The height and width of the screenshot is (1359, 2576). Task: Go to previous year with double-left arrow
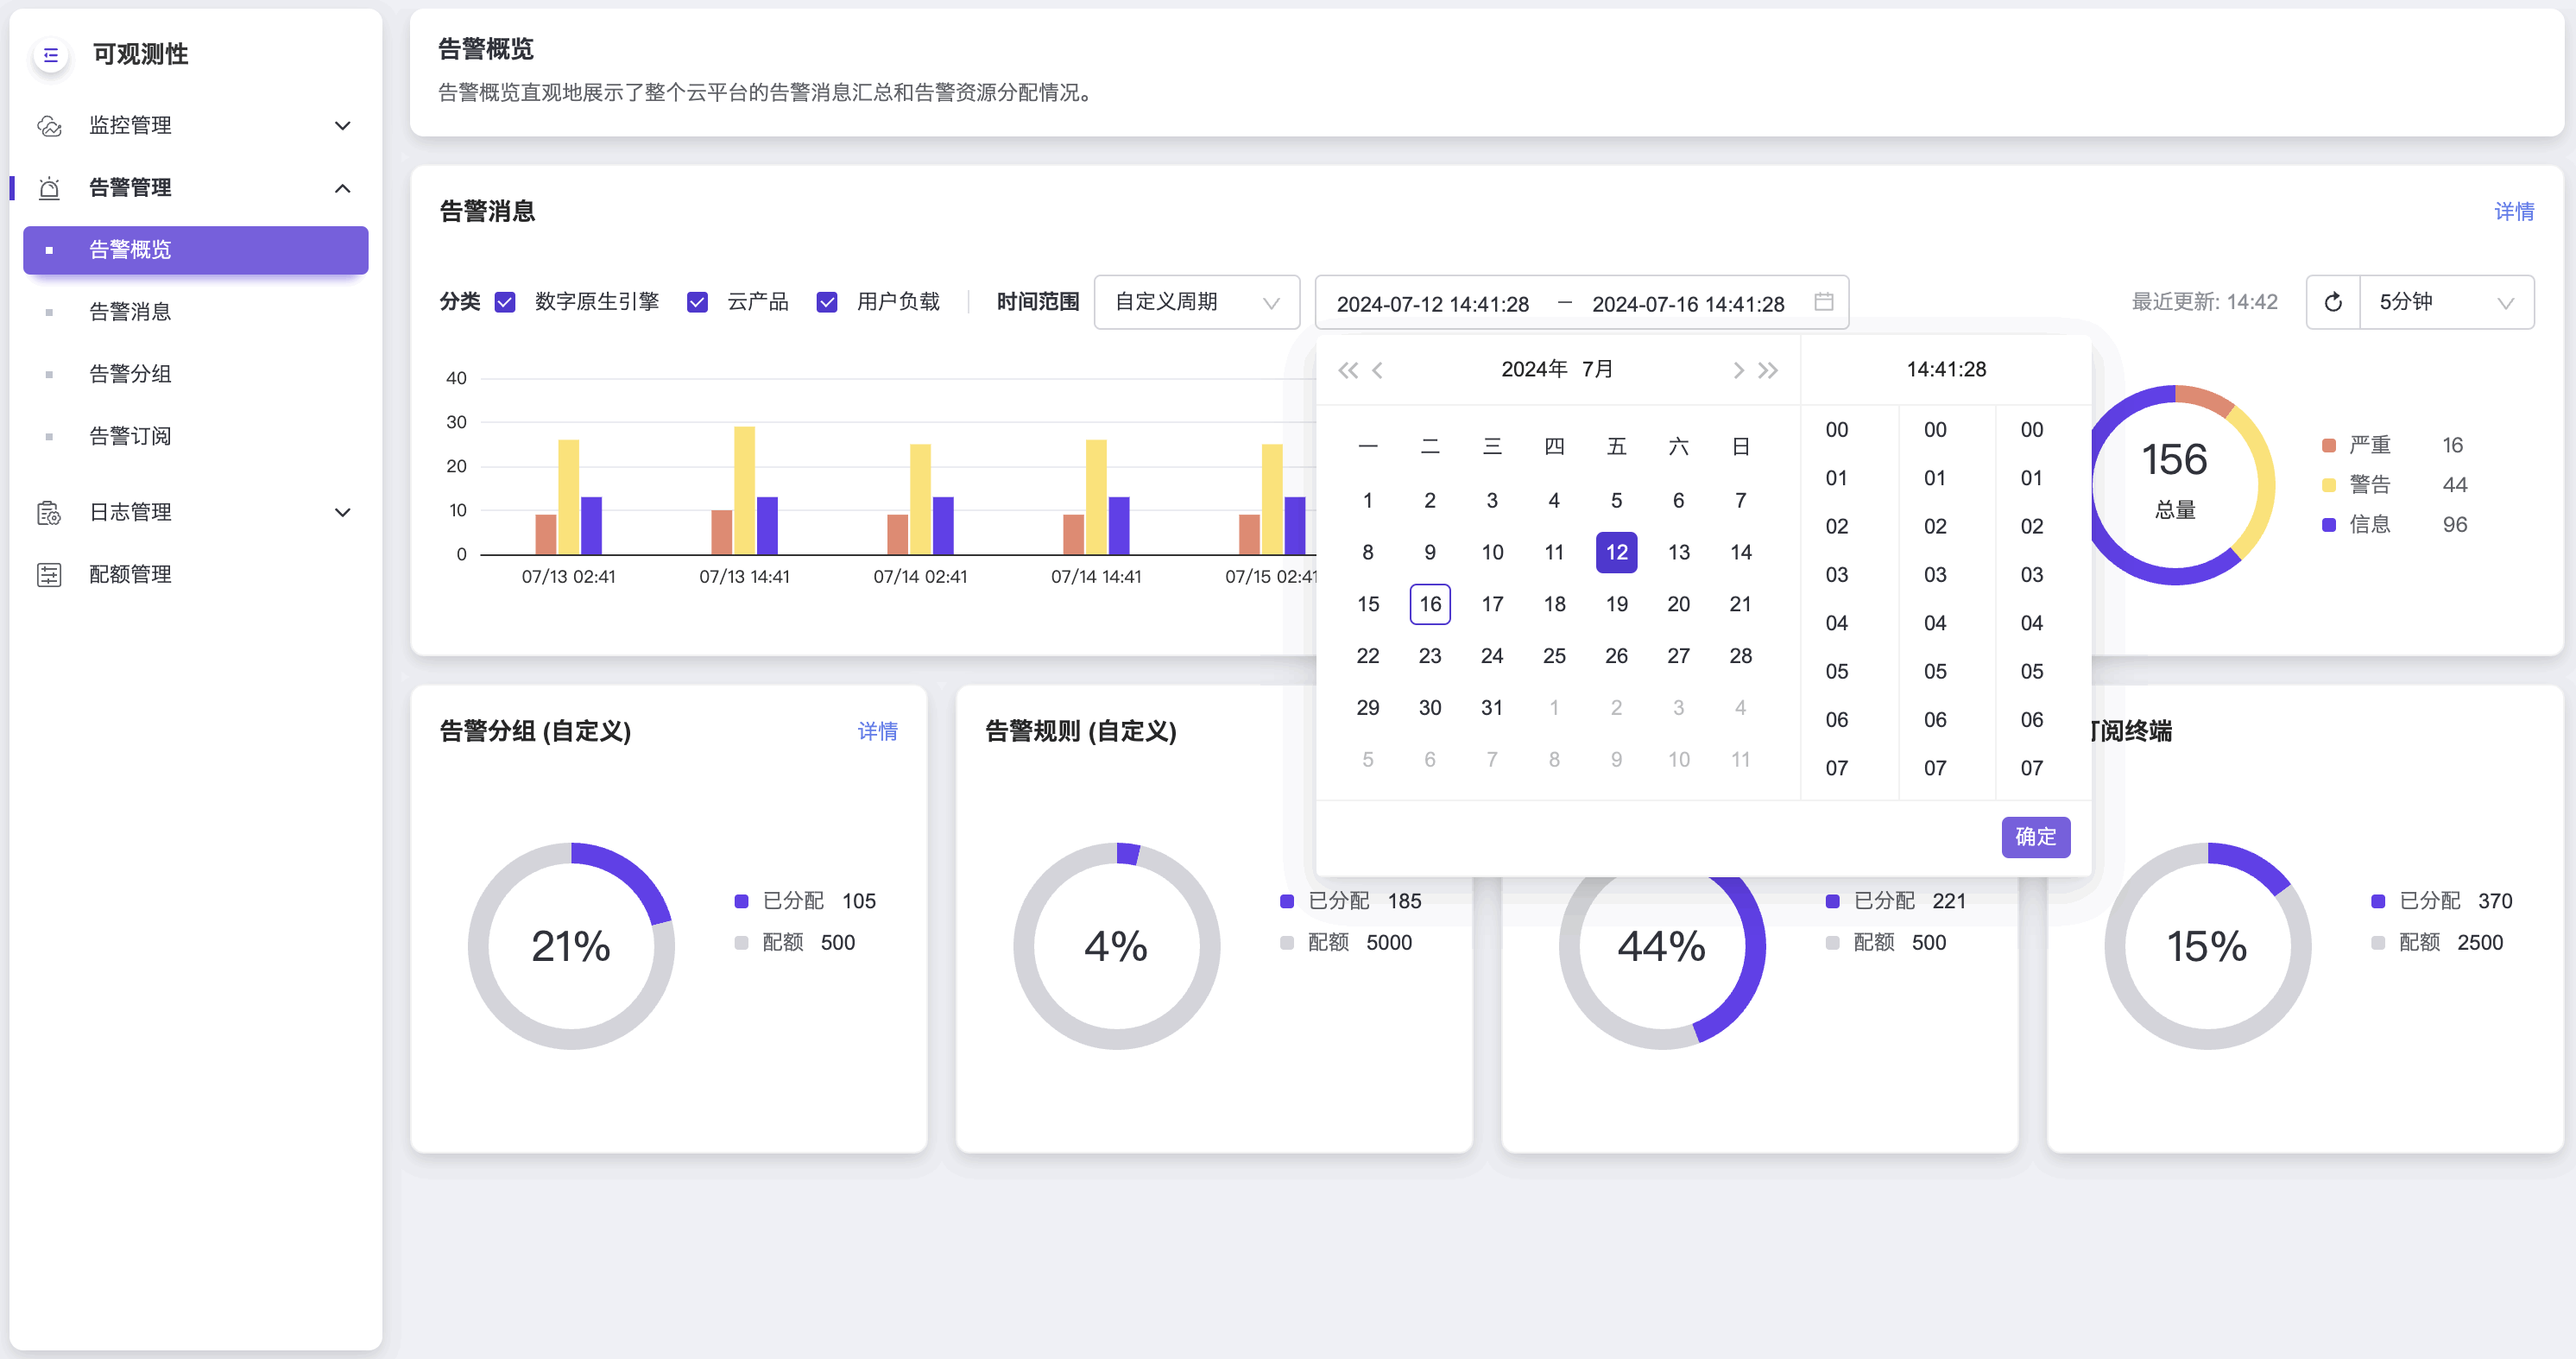coord(1347,370)
